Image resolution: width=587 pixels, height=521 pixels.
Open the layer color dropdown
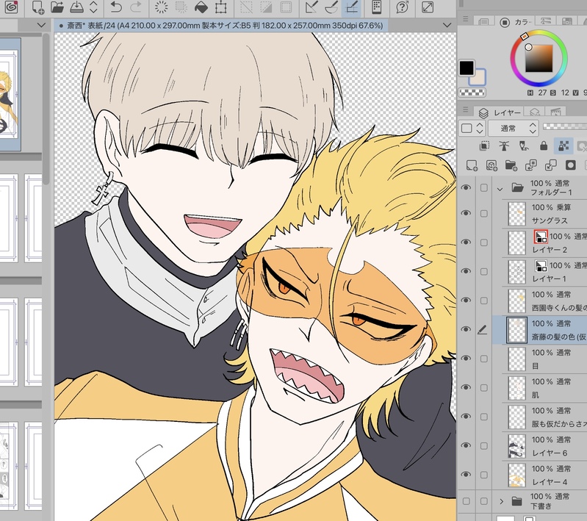pyautogui.click(x=472, y=129)
